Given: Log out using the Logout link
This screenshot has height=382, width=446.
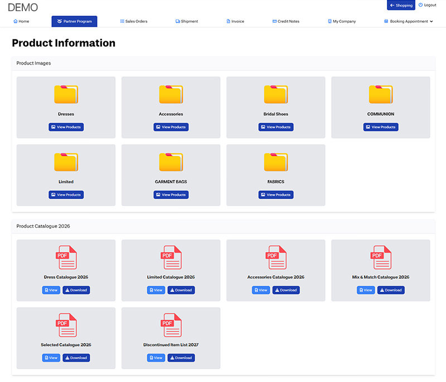Looking at the screenshot, I should point(427,5).
